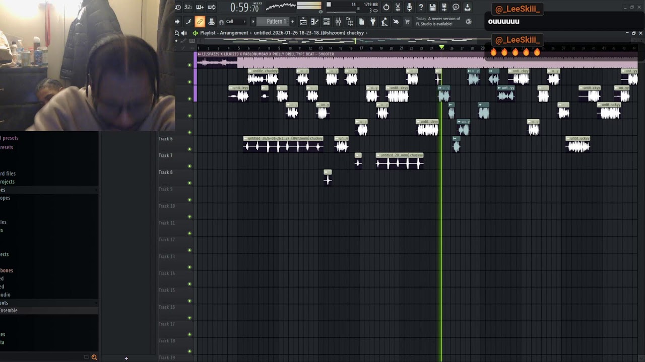Open the Playlist view from the toolbar
645x362 pixels.
point(303,22)
